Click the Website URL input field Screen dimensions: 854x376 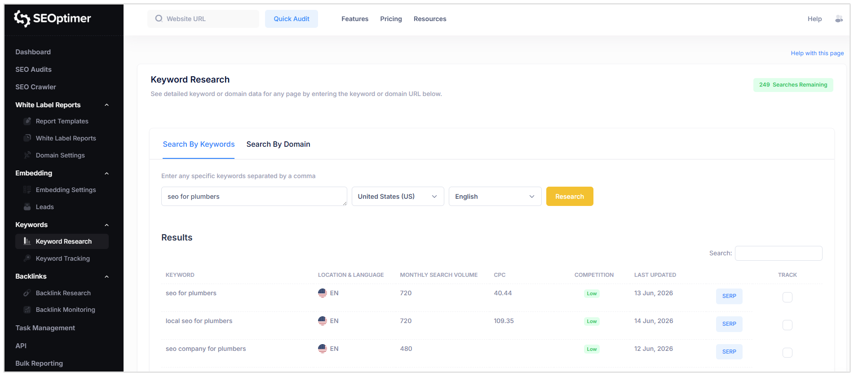[203, 19]
